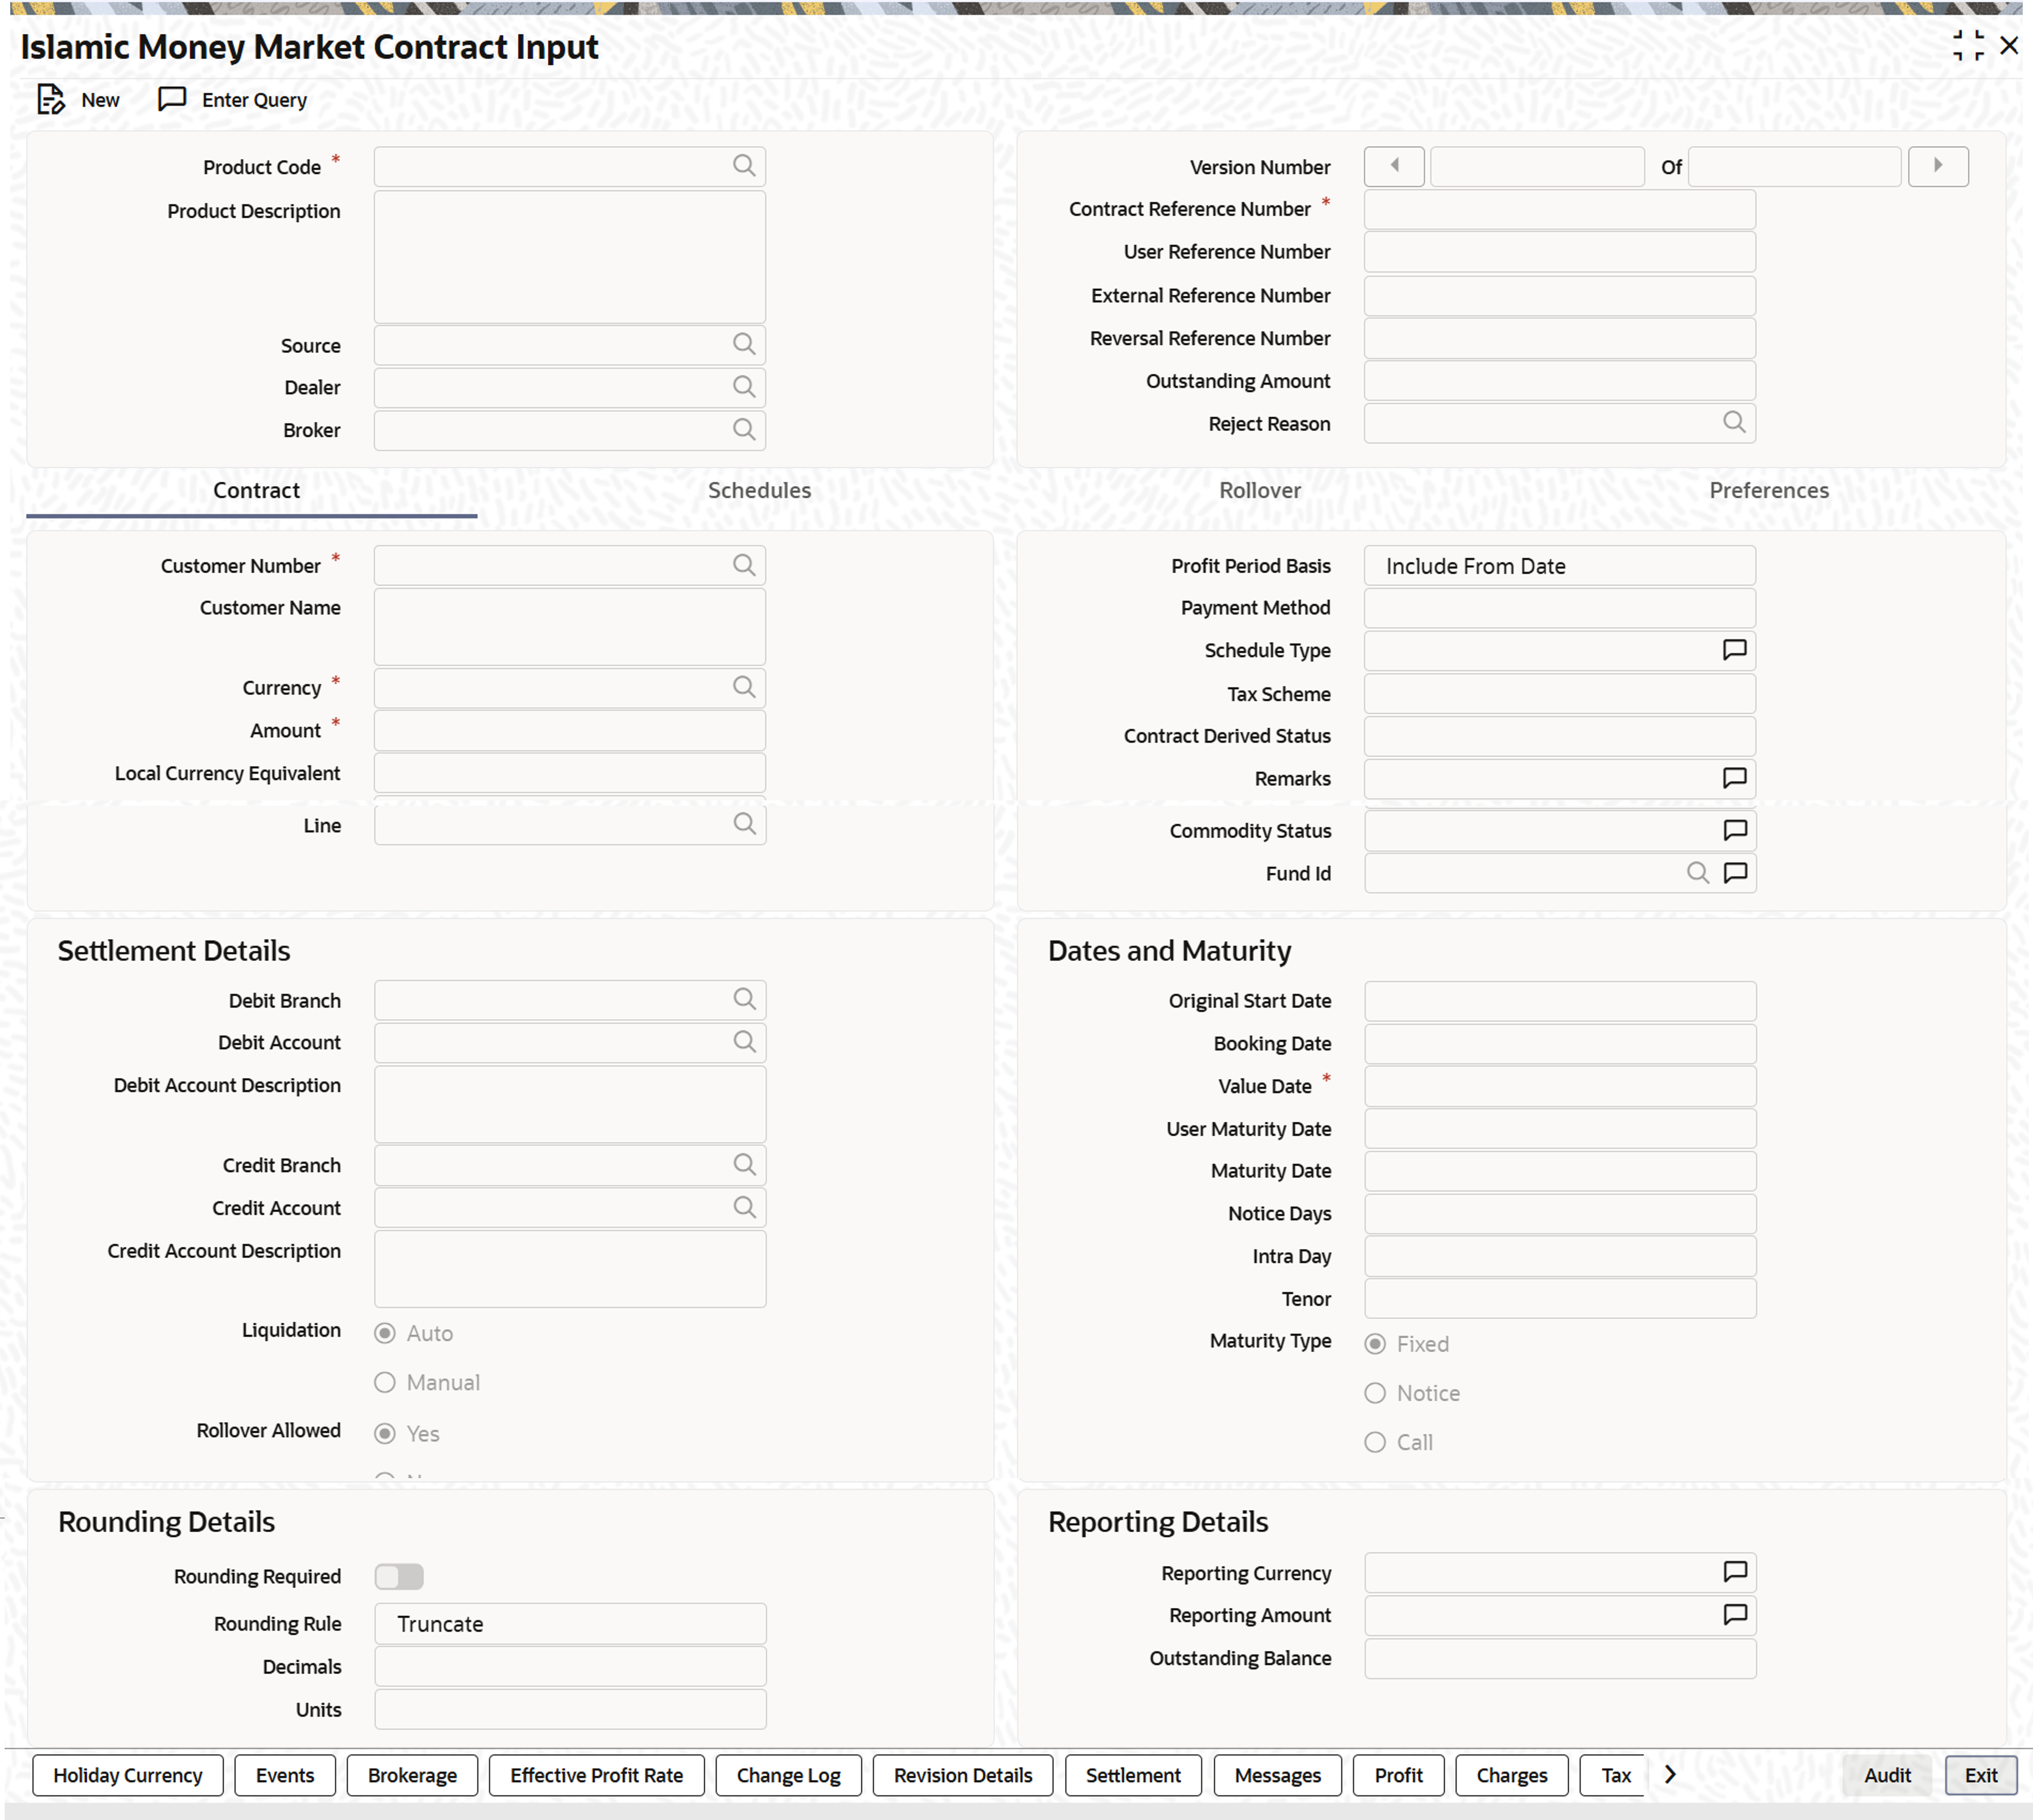Select Manual liquidation radio button

tap(385, 1382)
